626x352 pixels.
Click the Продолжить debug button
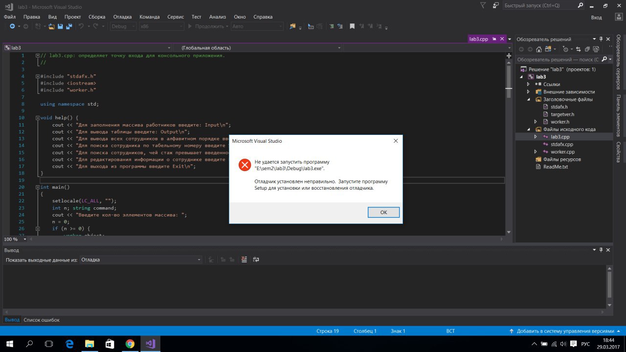(208, 26)
